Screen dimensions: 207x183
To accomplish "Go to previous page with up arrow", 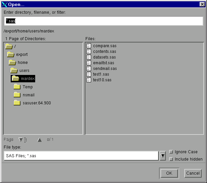I will point(40,140).
